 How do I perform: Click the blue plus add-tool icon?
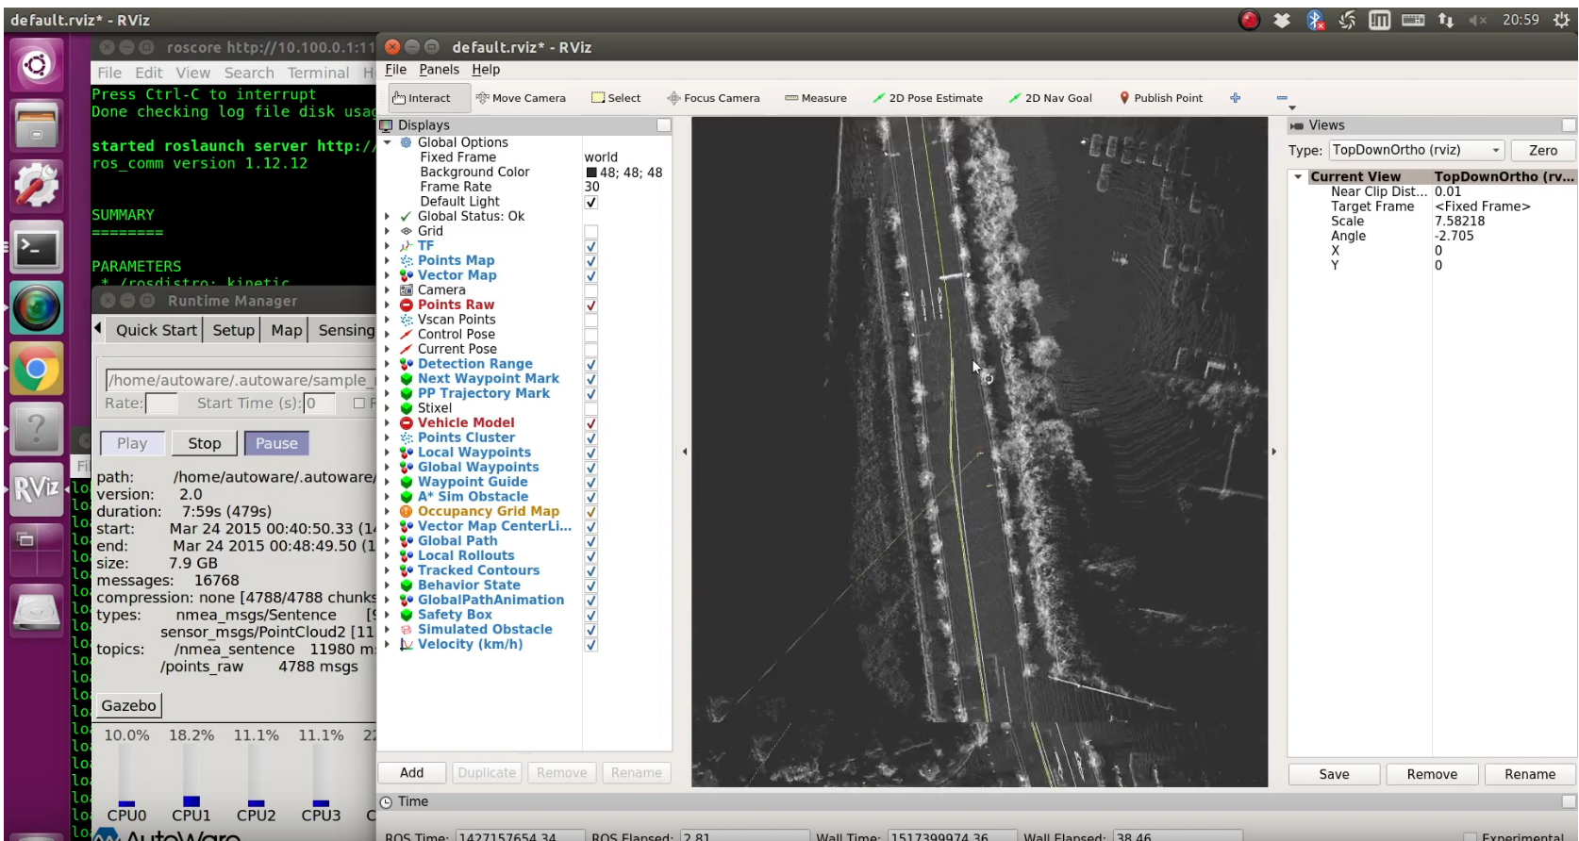pos(1236,98)
